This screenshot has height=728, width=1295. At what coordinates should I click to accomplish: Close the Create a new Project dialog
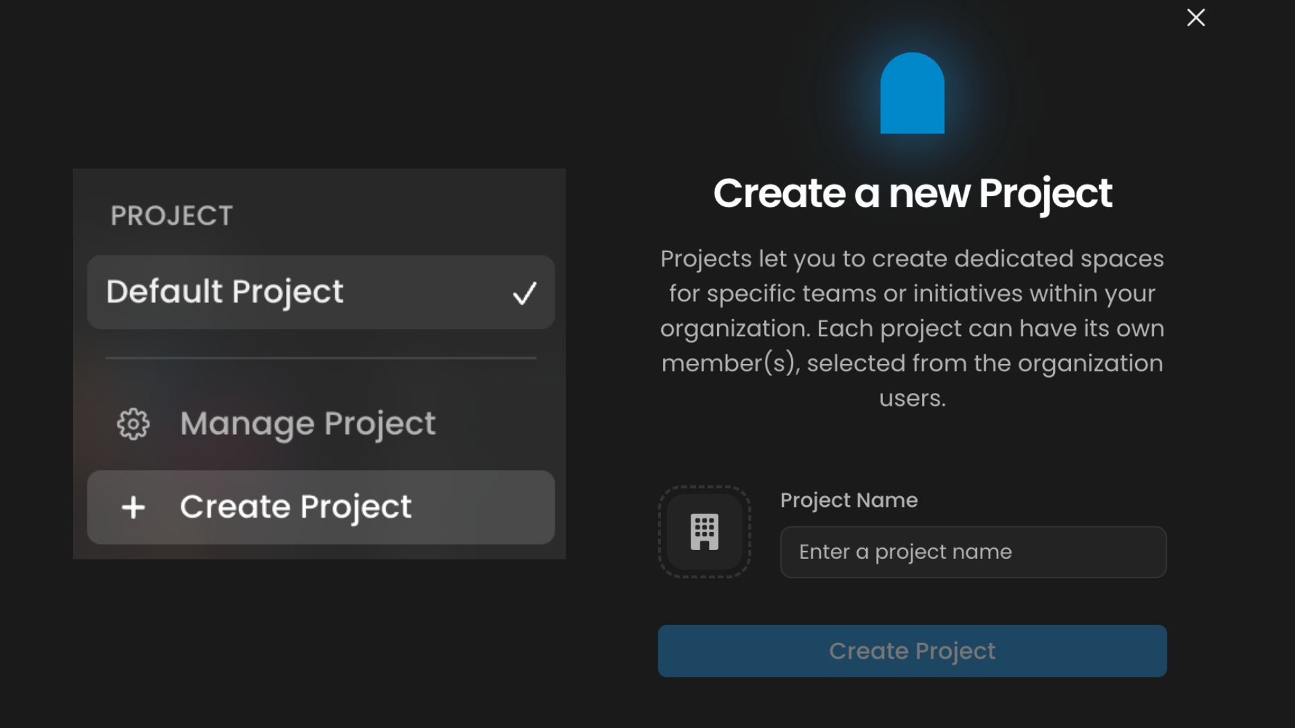[1196, 18]
